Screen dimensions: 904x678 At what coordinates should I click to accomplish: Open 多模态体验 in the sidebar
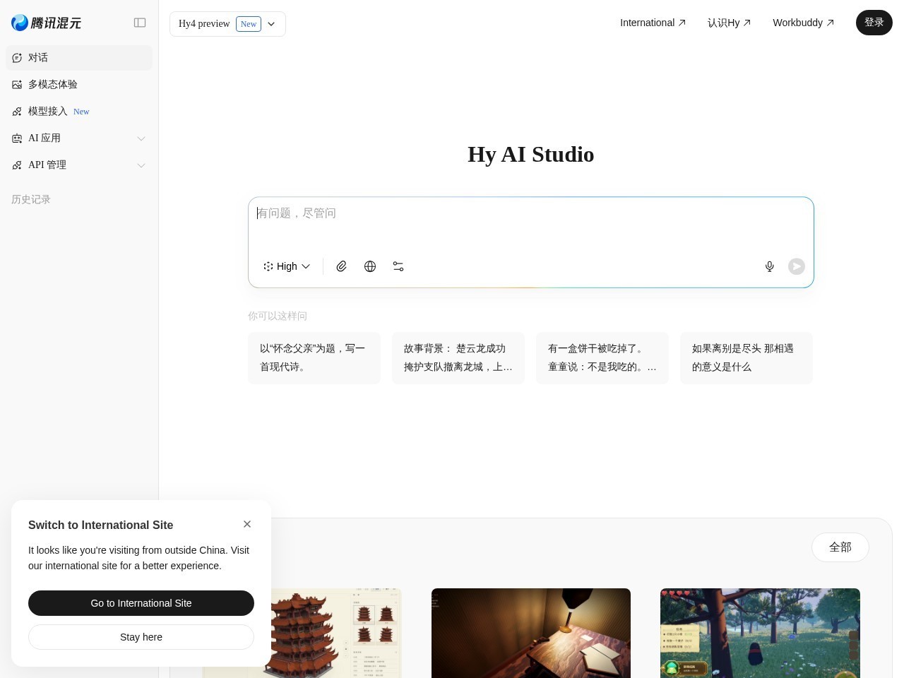pos(79,85)
